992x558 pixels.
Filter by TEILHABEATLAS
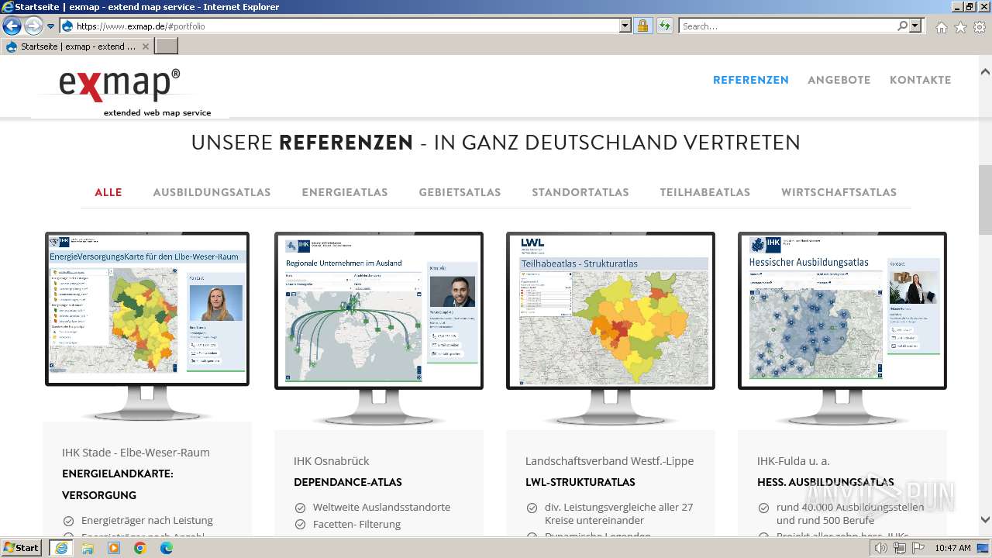point(705,192)
